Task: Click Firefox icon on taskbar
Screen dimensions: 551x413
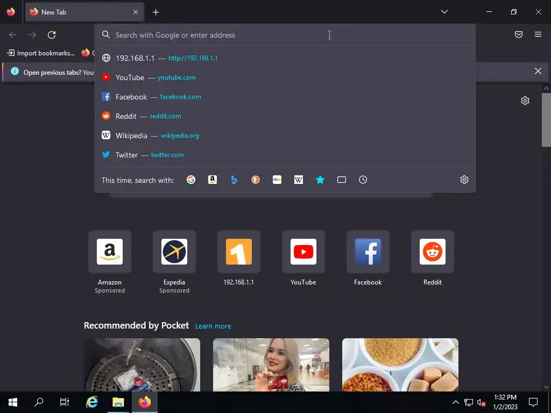Action: pos(144,402)
